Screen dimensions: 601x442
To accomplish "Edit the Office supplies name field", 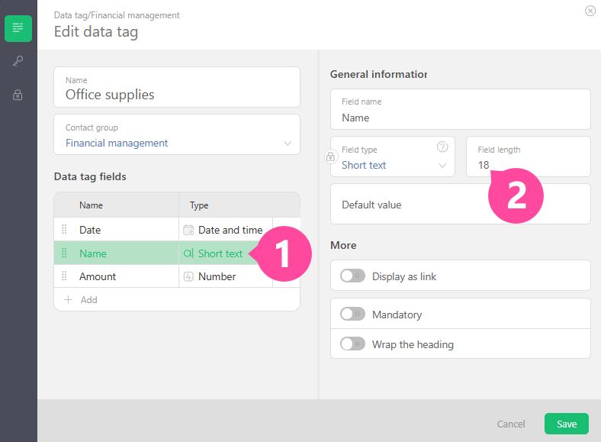I will point(177,87).
